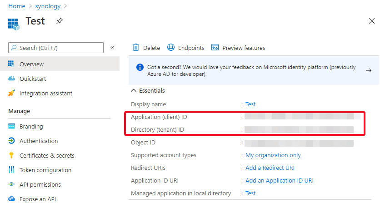Click the Delete trash can icon

(x=136, y=48)
